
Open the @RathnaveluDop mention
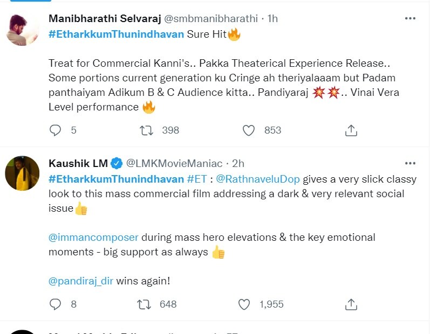(259, 178)
